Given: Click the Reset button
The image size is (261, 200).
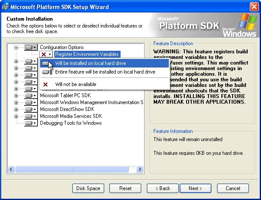Looking at the screenshot, I should pos(125,188).
